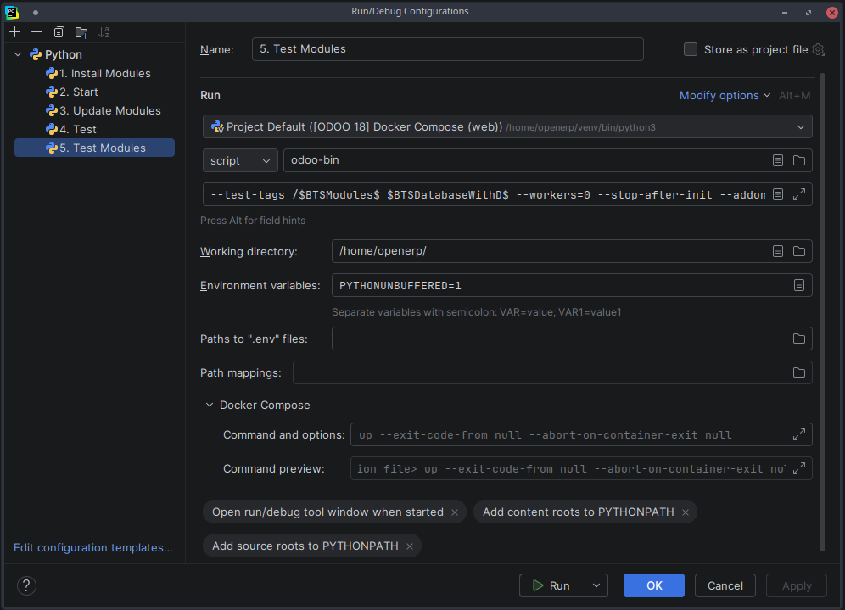Remove 'Add content roots to PYTHONPATH' option
The image size is (845, 610).
point(686,512)
